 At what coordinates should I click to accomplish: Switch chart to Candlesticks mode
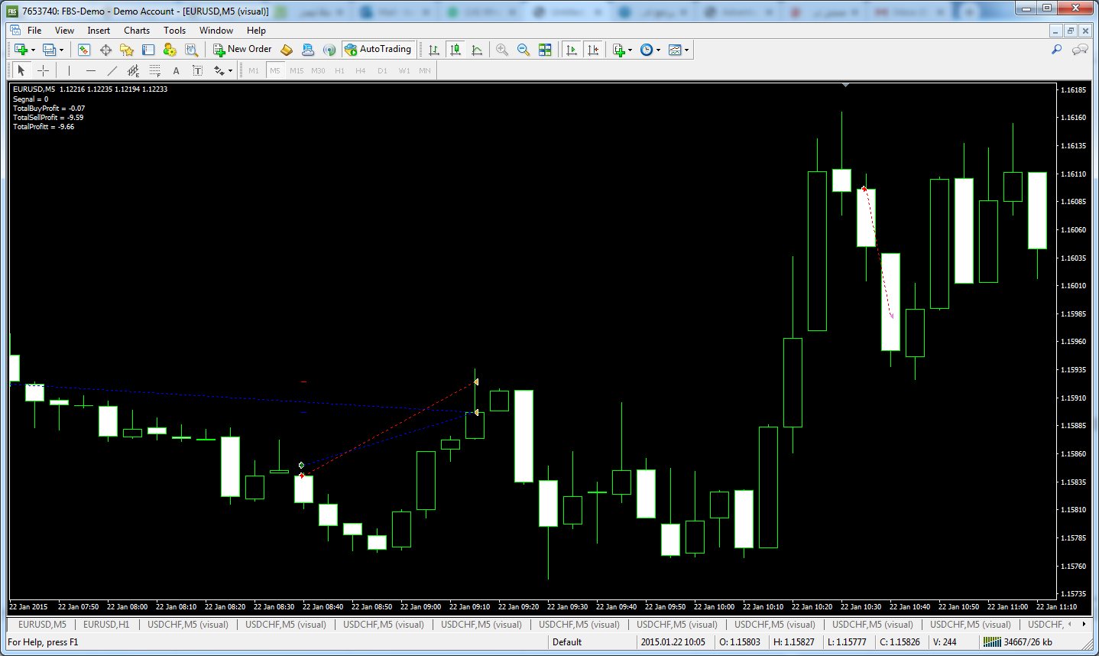(x=455, y=50)
